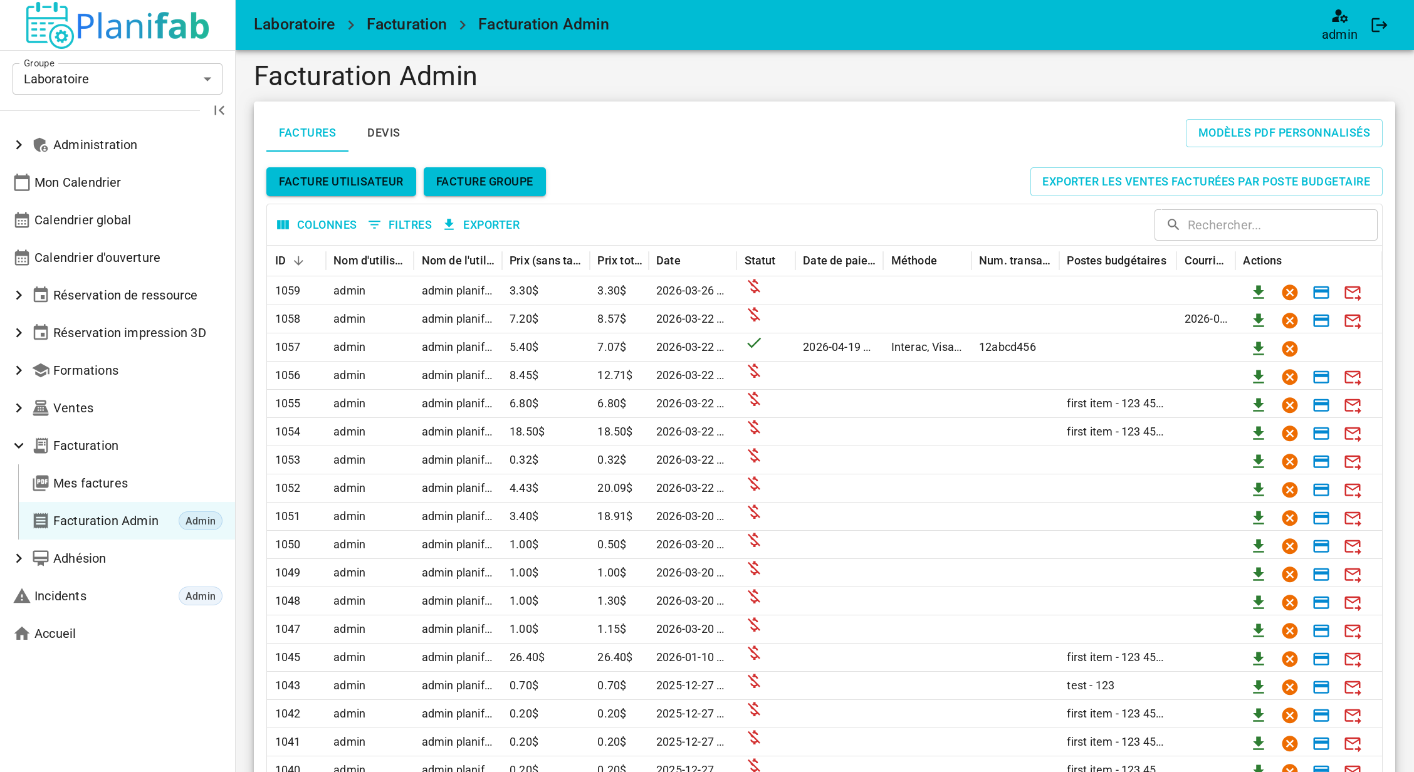Screen dimensions: 1414x772
Task: Open payment card icon for invoice 1056
Action: 1321,377
